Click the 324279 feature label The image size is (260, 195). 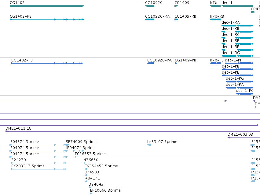point(19,160)
